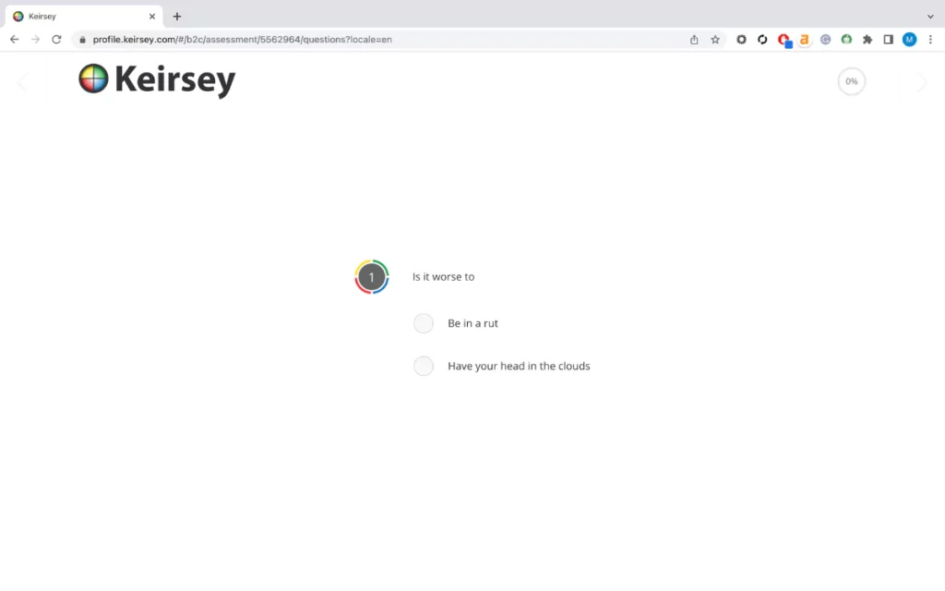The image size is (945, 591).
Task: Open the share page icon in address bar
Action: [x=694, y=39]
